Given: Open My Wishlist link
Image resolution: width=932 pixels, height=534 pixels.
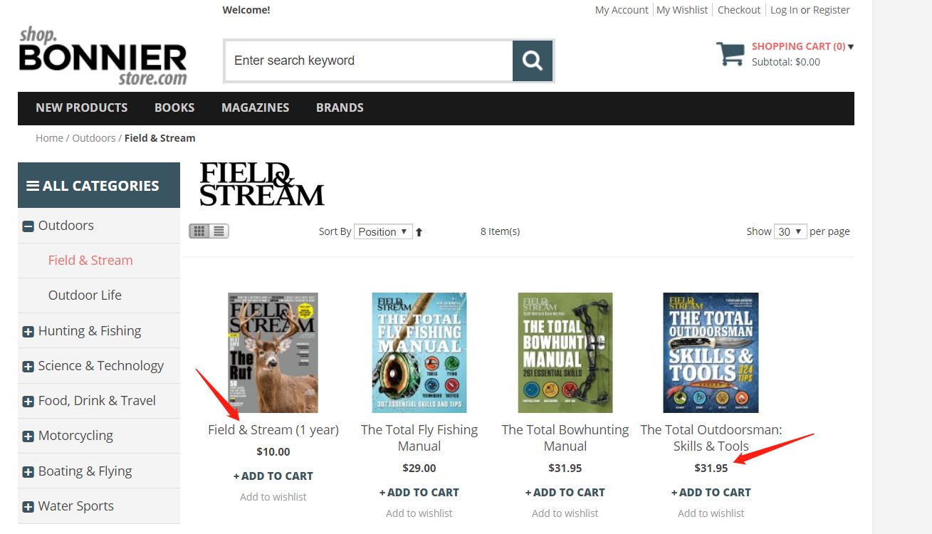Looking at the screenshot, I should click(x=682, y=10).
